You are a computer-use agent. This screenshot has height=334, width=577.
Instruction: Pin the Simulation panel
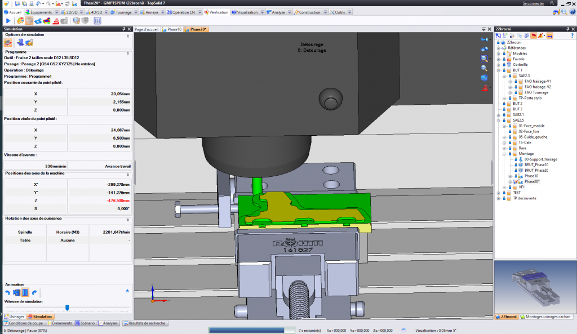(x=124, y=29)
